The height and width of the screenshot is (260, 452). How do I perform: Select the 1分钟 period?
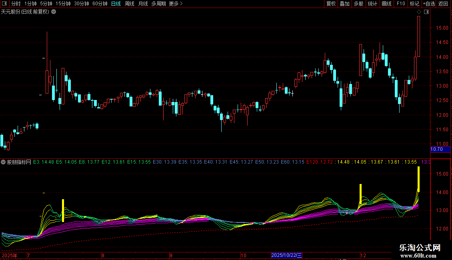tap(30, 4)
